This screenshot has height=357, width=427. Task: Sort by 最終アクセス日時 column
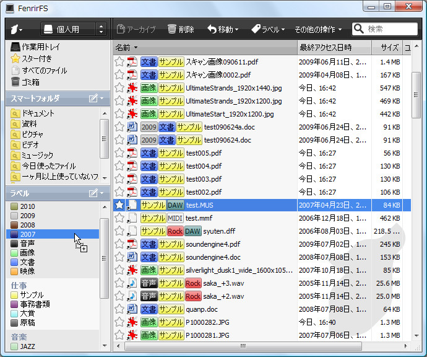[x=334, y=48]
